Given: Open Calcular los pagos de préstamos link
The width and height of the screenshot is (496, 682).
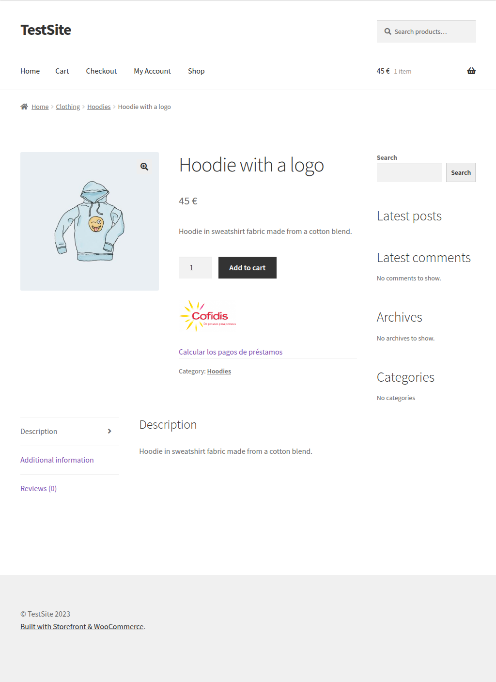Looking at the screenshot, I should (x=230, y=352).
